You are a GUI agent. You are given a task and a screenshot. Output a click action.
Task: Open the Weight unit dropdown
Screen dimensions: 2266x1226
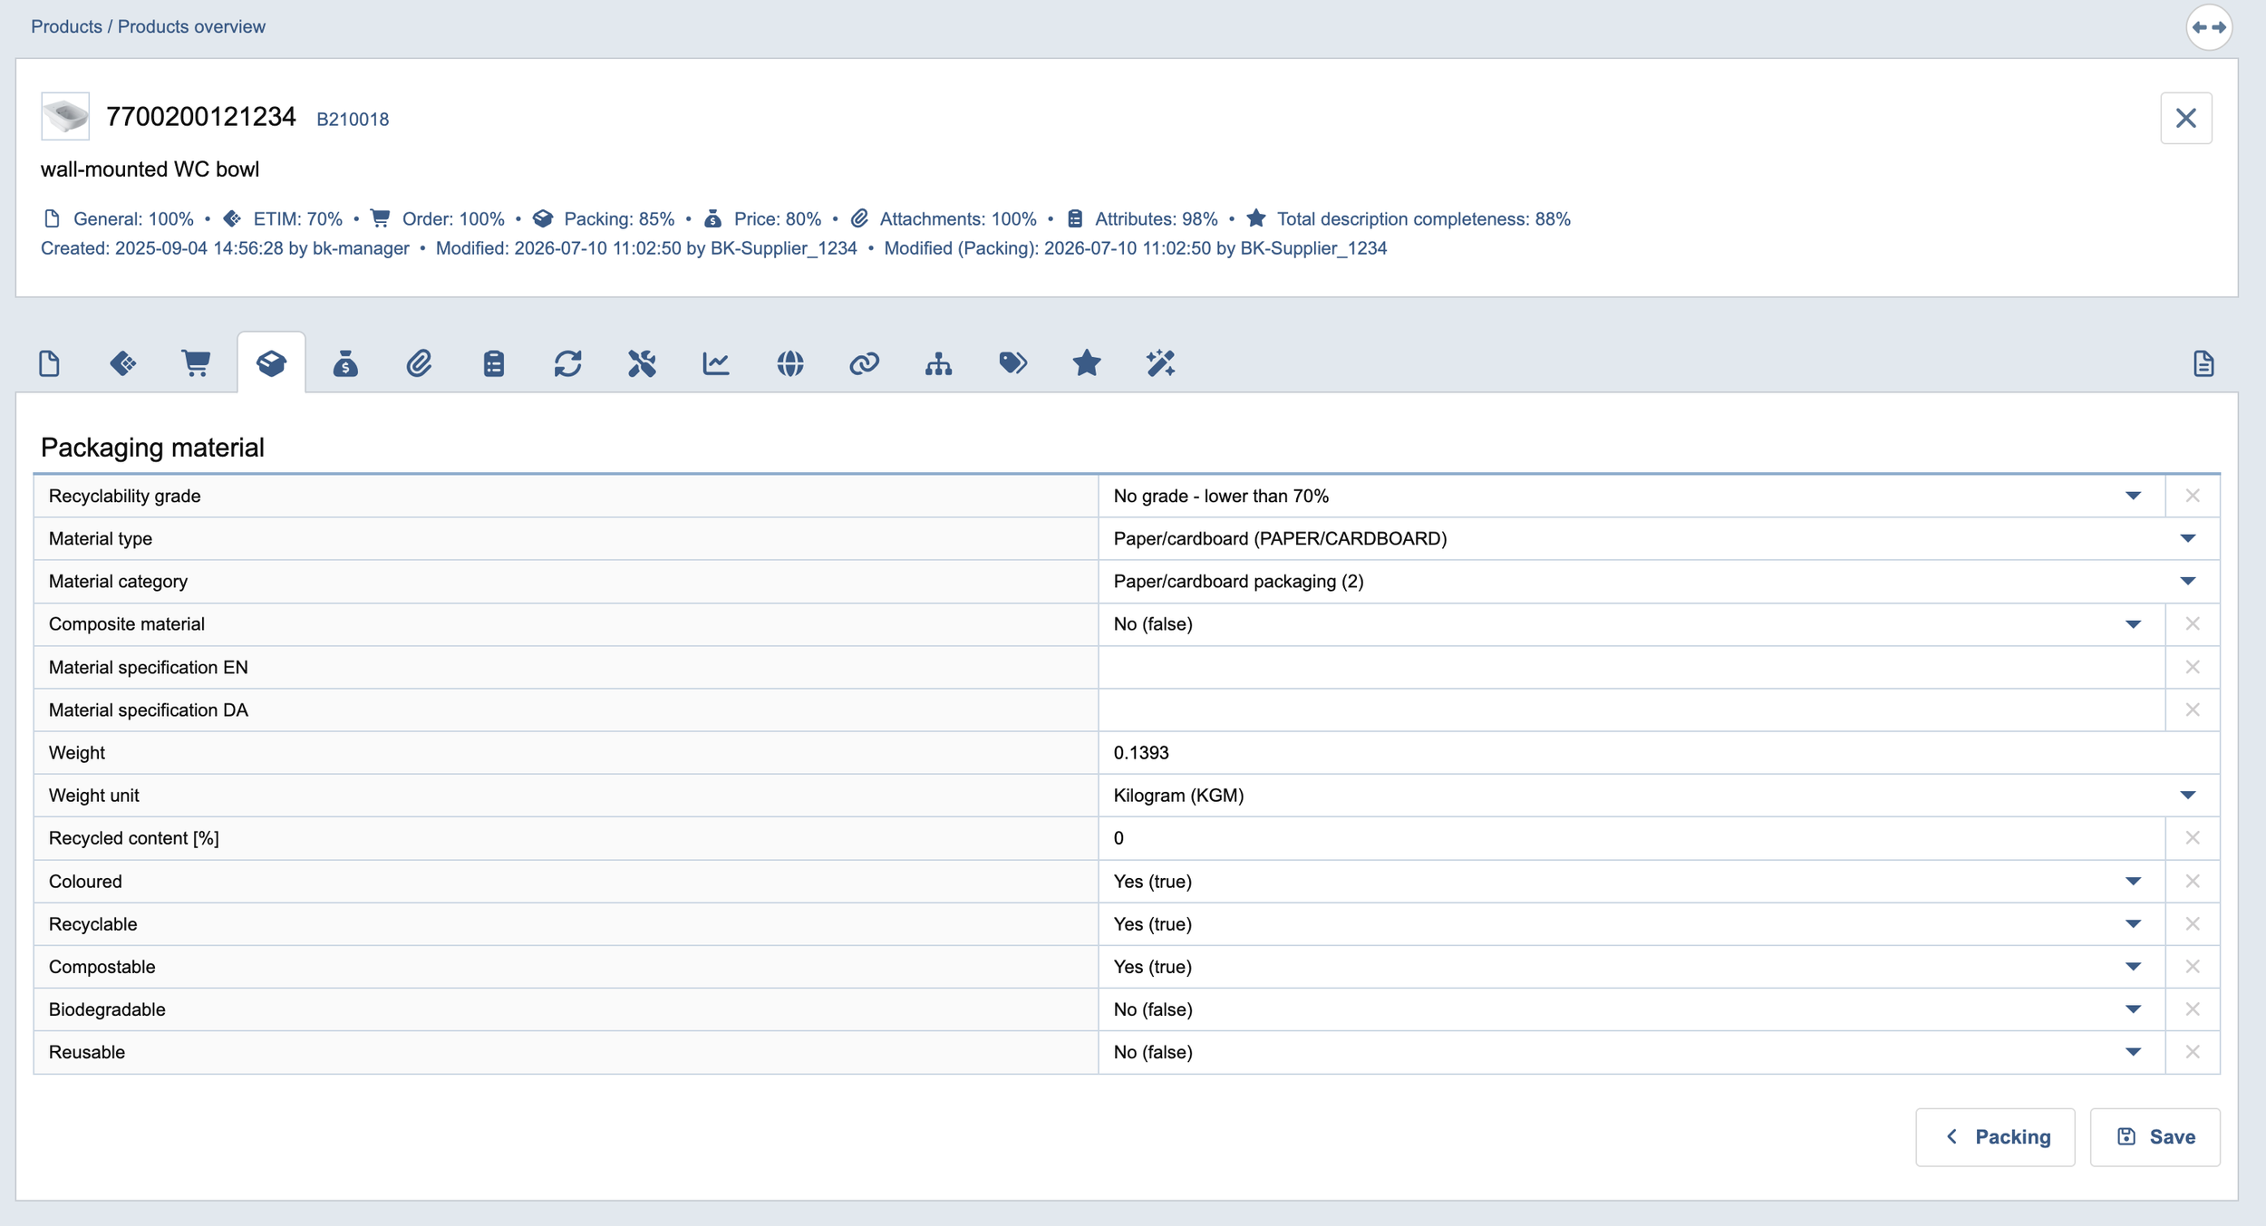click(x=2188, y=796)
